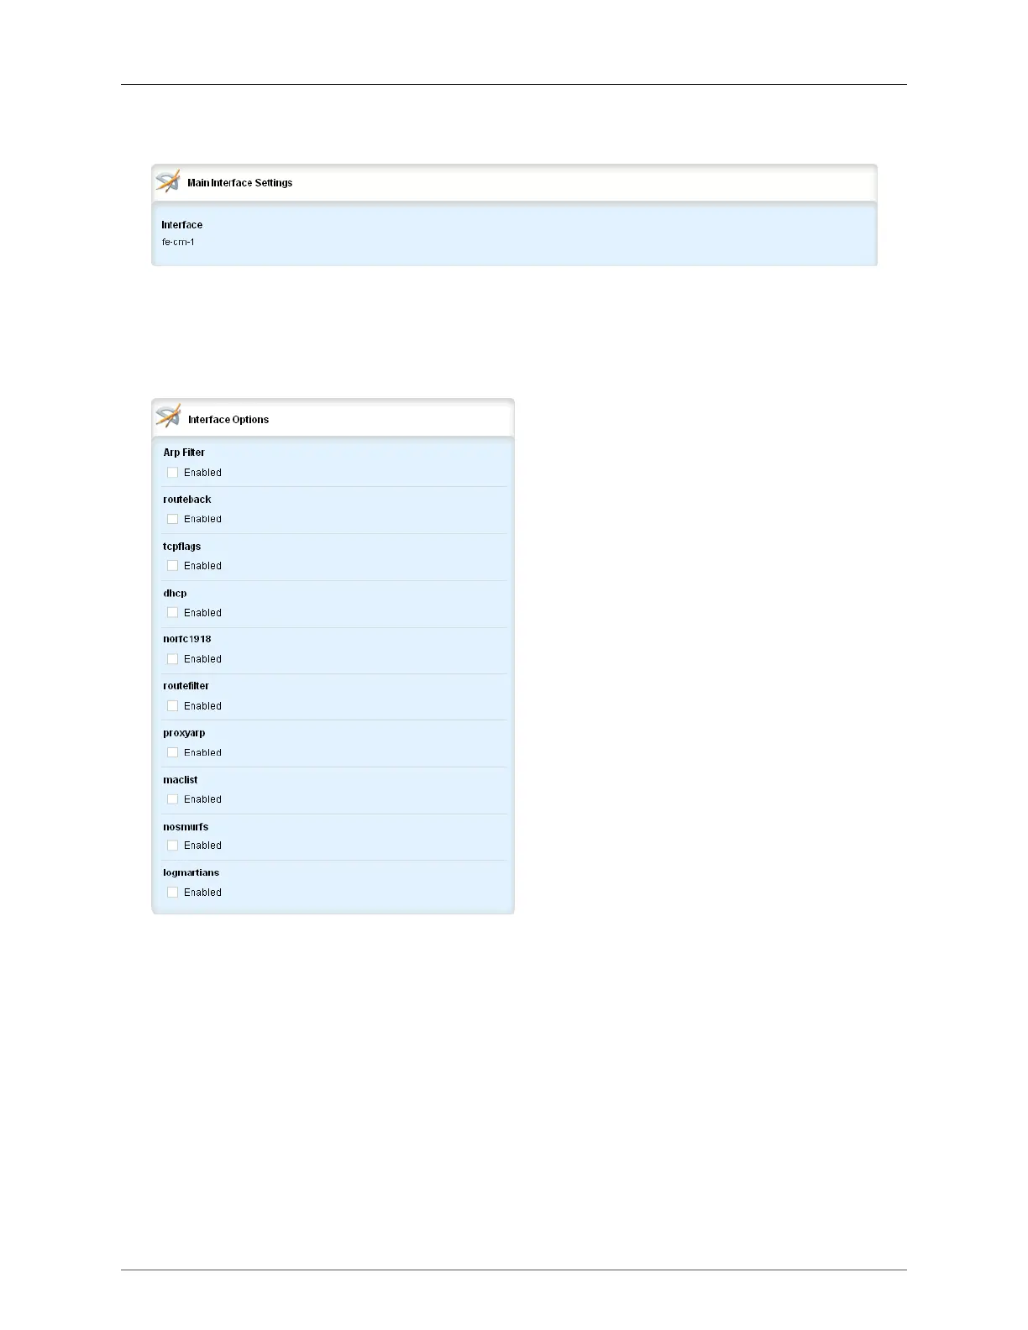
Task: Click the 'proxyarp' option label
Action: pos(184,733)
